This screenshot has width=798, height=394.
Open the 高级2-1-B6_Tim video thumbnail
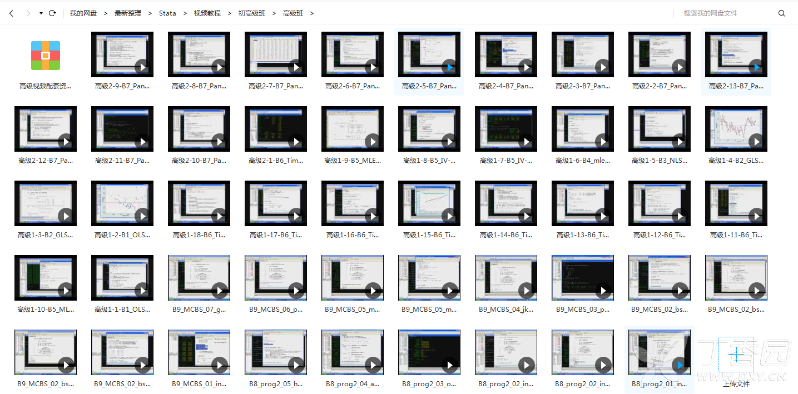coord(276,129)
